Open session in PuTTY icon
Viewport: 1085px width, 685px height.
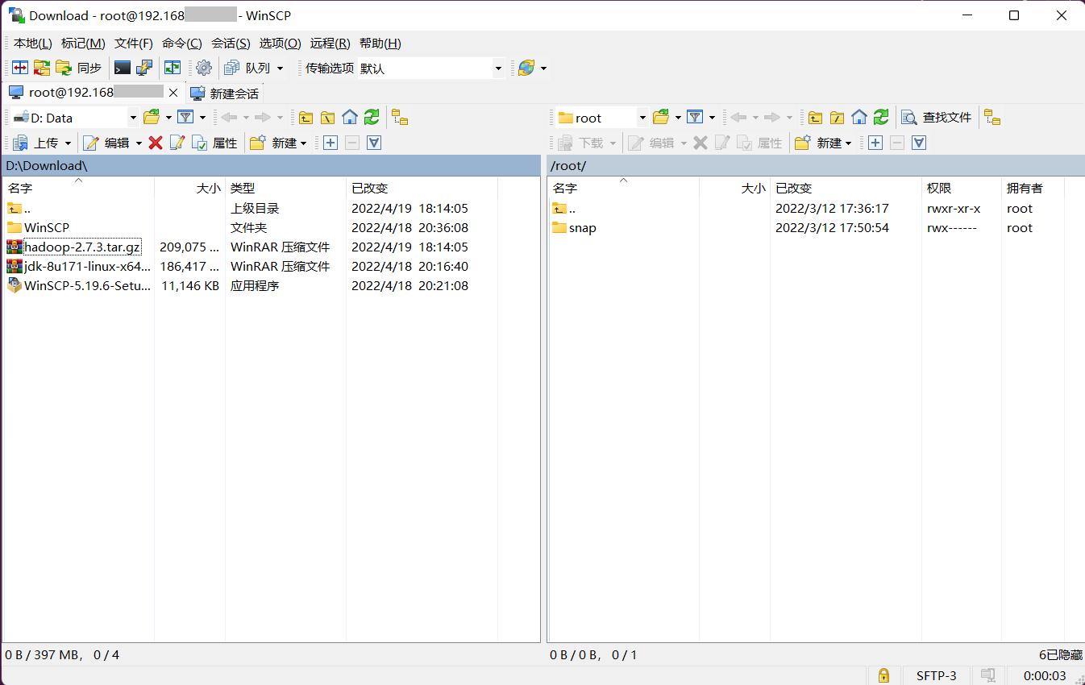pyautogui.click(x=144, y=68)
